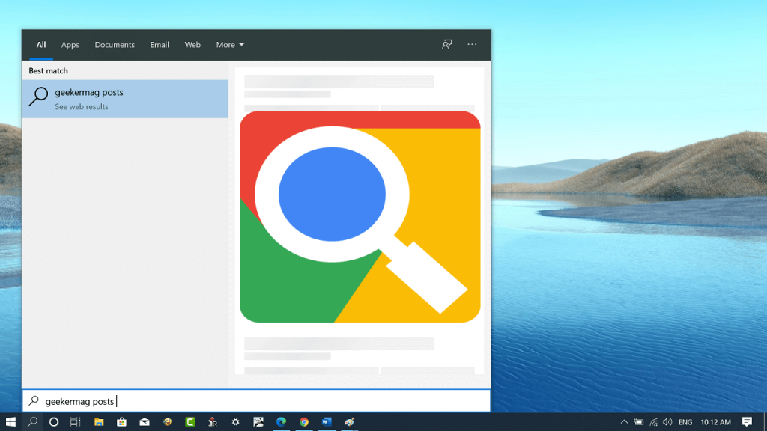Focus the search box containing geekermag posts

click(256, 401)
